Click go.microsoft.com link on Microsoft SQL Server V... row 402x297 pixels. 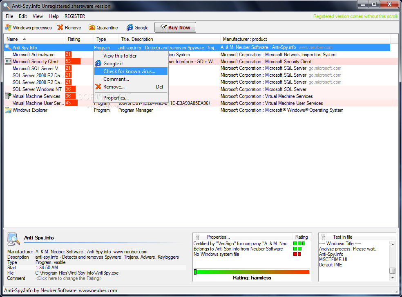click(x=325, y=69)
